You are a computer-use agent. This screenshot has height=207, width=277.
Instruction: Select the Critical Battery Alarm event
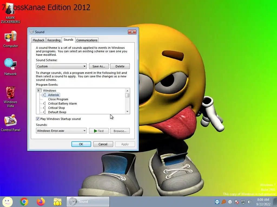pos(62,103)
